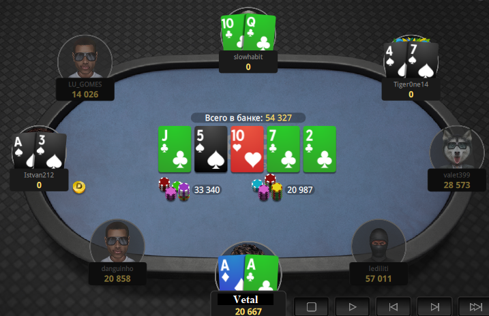
Task: Open LU_GOMES player avatar
Action: tap(85, 57)
